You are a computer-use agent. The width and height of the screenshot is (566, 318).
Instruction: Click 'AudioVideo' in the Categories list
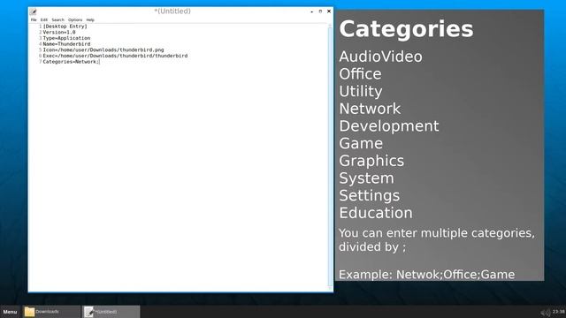click(380, 57)
